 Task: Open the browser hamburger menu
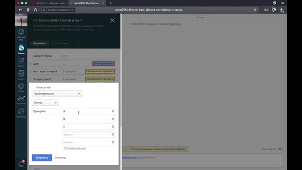pos(283,3)
